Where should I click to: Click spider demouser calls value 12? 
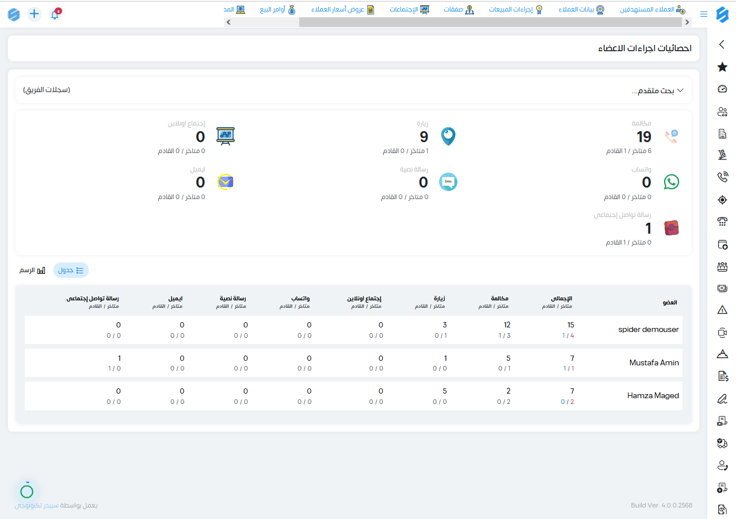click(507, 325)
